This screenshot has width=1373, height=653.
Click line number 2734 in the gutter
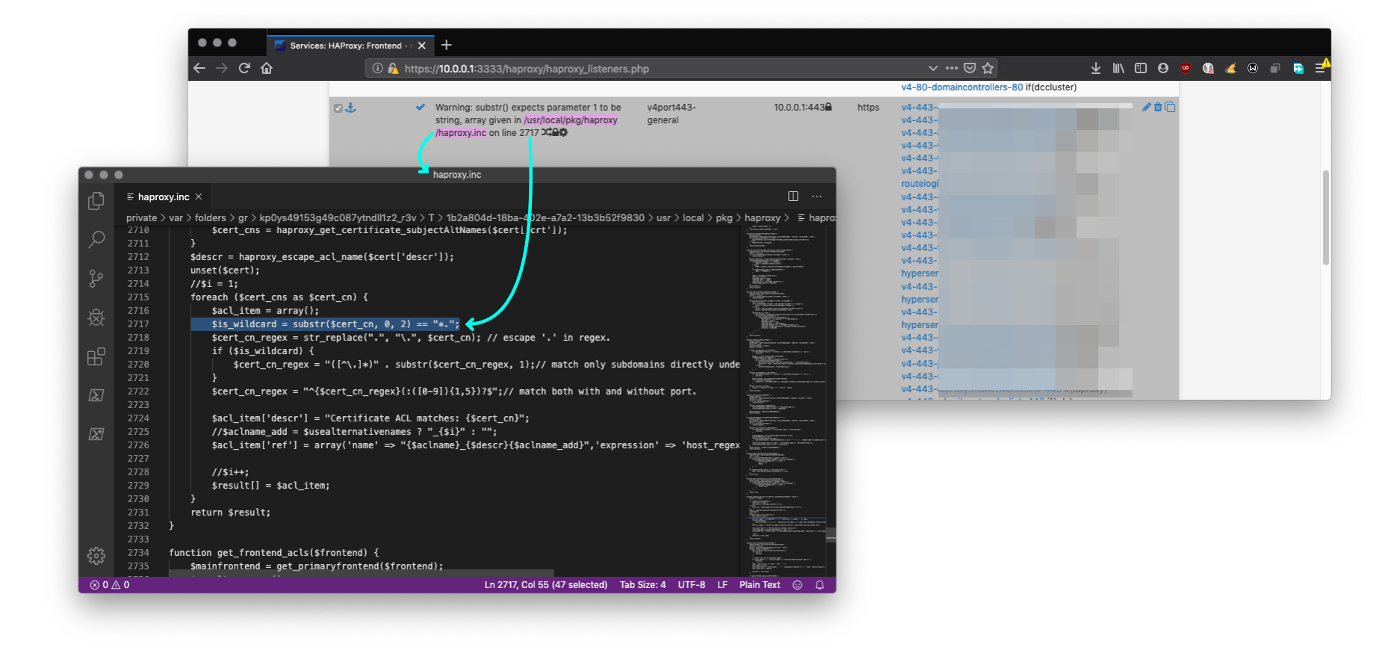138,553
